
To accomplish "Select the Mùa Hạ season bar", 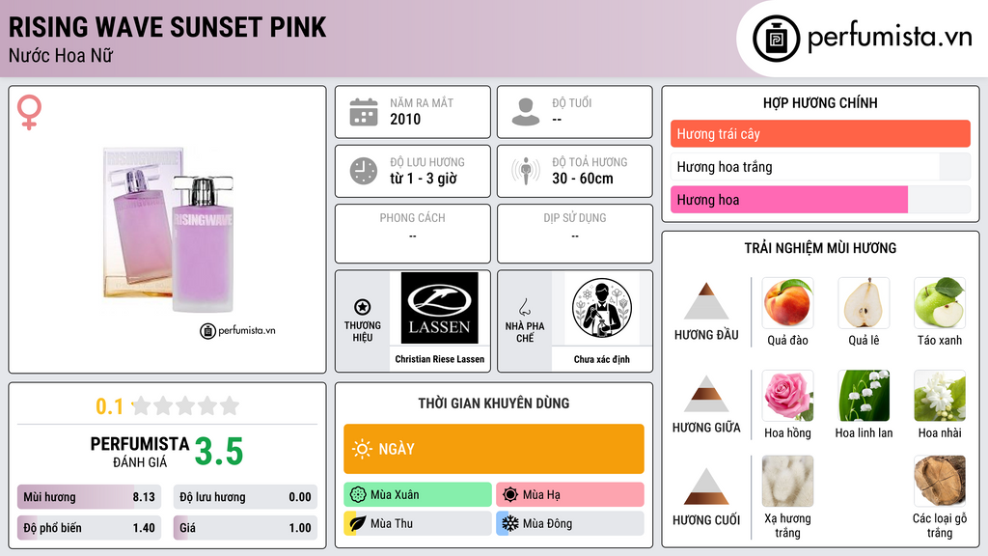I will [x=570, y=495].
